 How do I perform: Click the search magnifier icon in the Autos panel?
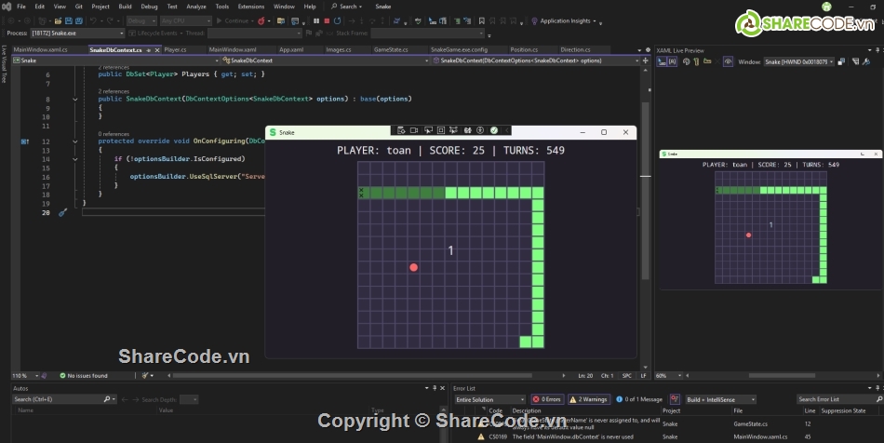(x=106, y=399)
